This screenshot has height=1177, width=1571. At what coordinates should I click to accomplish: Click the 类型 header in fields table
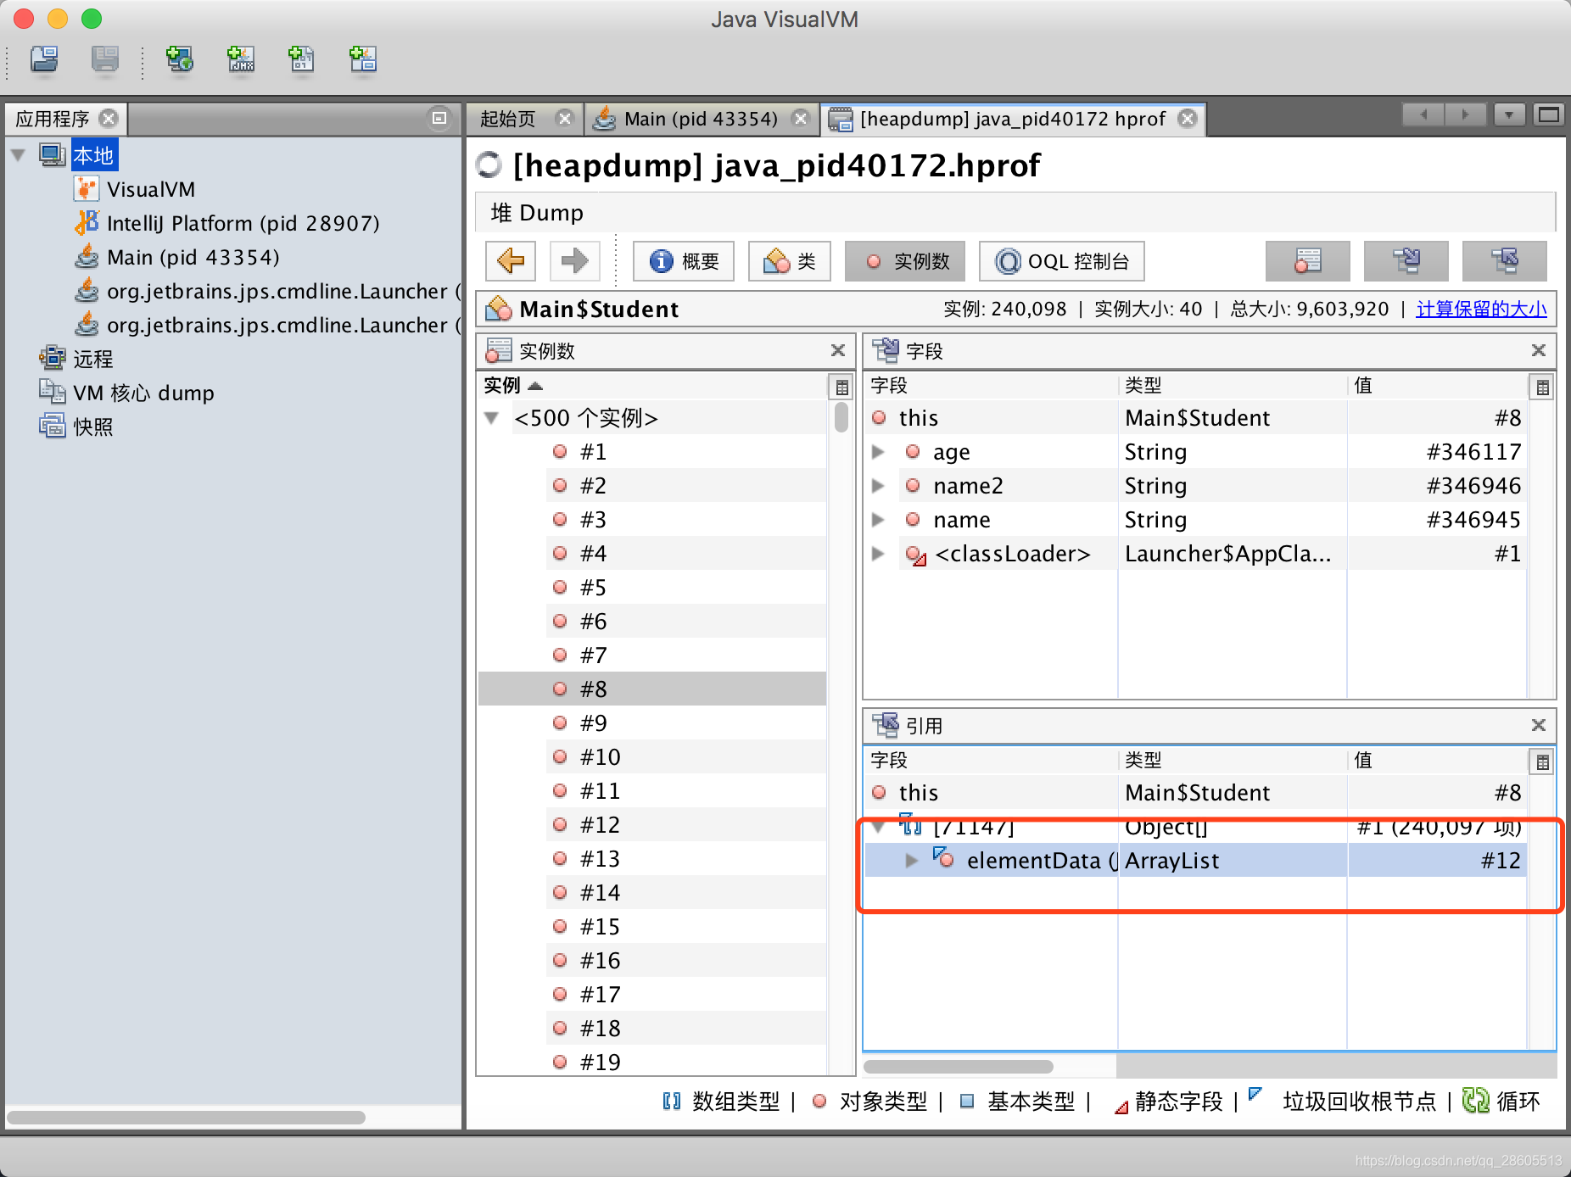[x=1233, y=386]
